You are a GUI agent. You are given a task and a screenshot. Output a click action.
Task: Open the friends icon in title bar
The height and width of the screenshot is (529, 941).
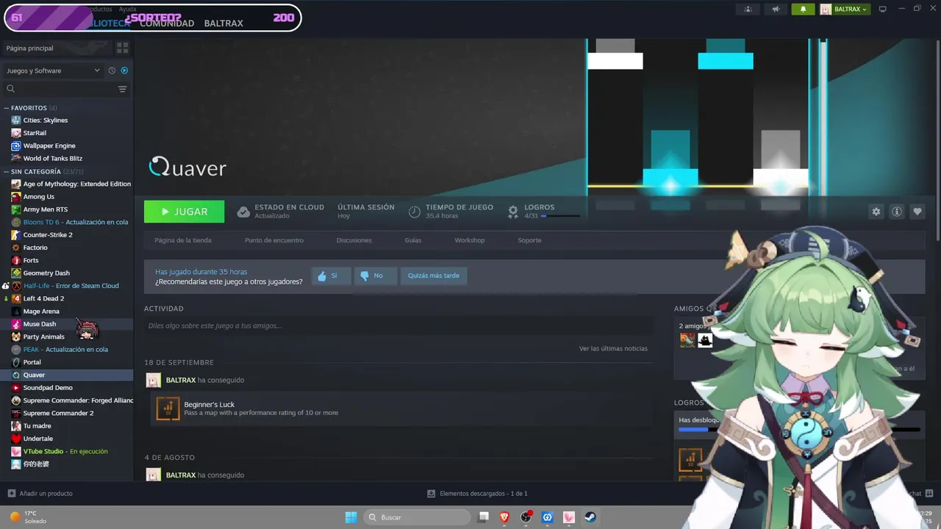tap(748, 9)
